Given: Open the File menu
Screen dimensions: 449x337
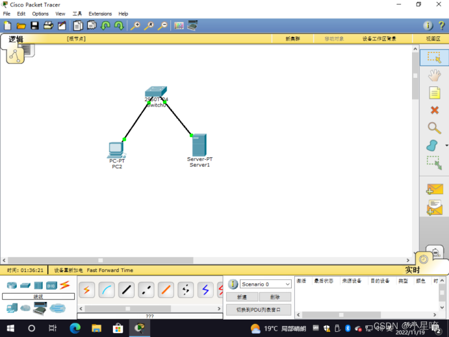Looking at the screenshot, I should point(6,14).
